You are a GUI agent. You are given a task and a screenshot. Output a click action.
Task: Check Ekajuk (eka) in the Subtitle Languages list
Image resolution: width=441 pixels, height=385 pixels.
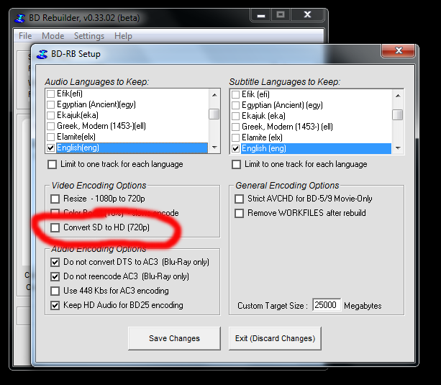click(235, 116)
